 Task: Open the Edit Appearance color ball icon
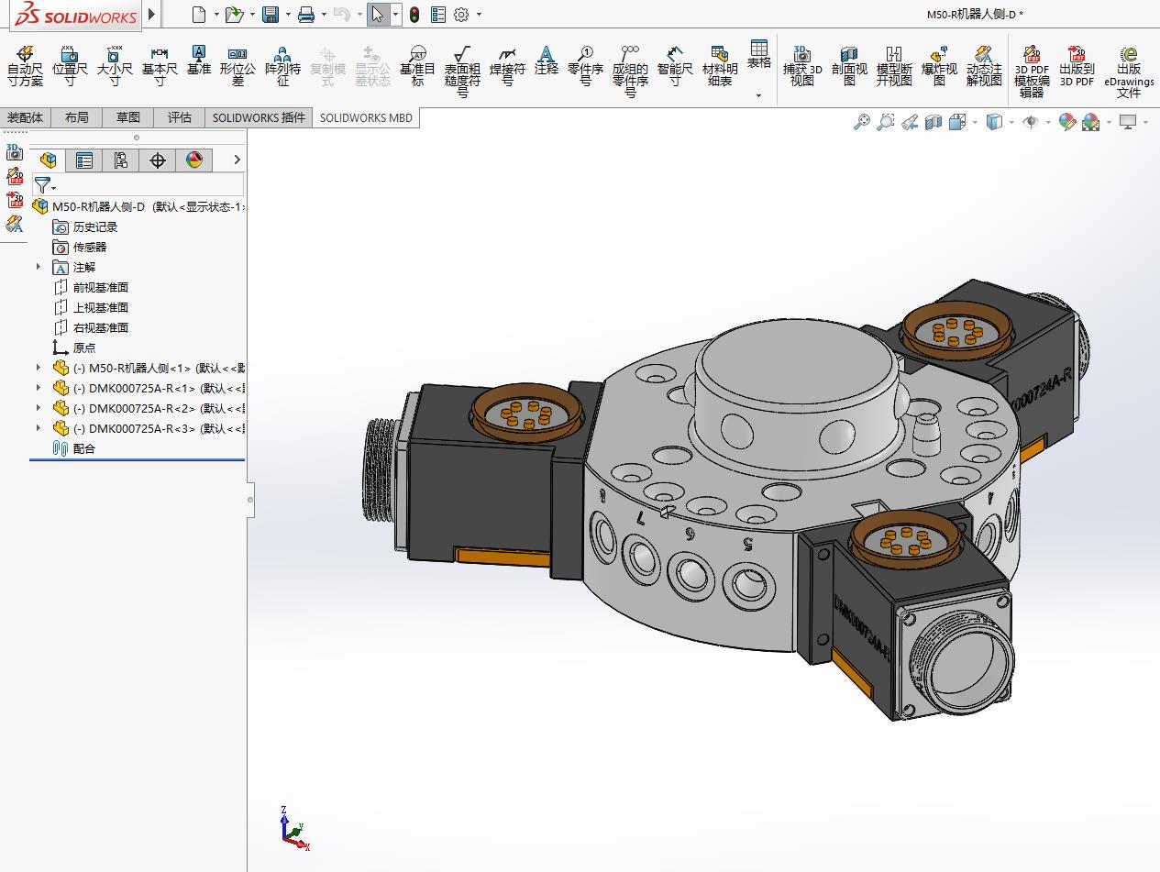1066,121
